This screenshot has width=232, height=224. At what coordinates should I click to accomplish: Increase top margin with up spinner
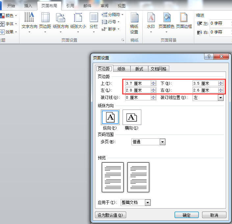153,82
